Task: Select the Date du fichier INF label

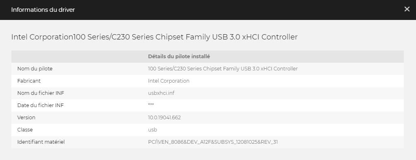Action: [41, 105]
